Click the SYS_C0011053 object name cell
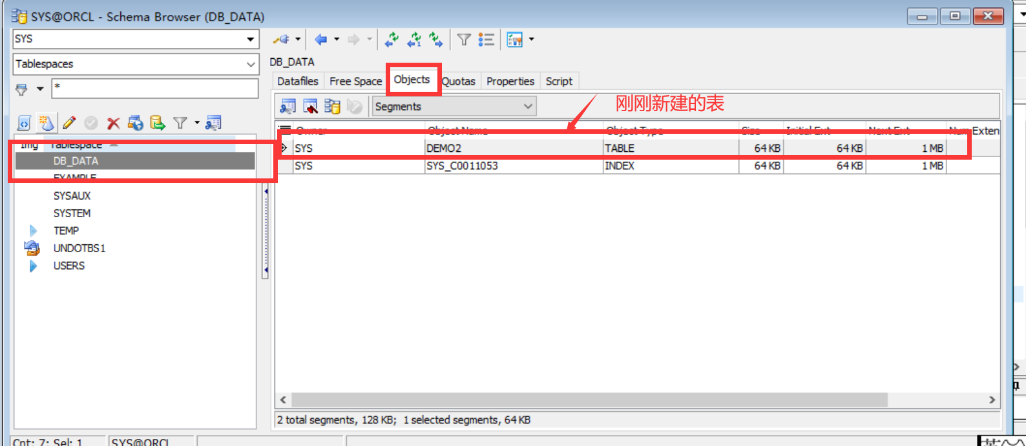The height and width of the screenshot is (446, 1026). click(x=514, y=166)
